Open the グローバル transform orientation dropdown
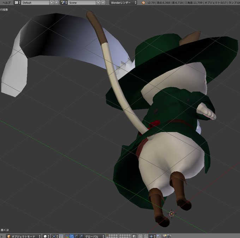 point(94,236)
